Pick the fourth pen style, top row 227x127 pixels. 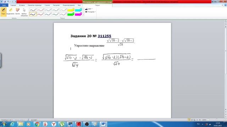(x=56, y=10)
